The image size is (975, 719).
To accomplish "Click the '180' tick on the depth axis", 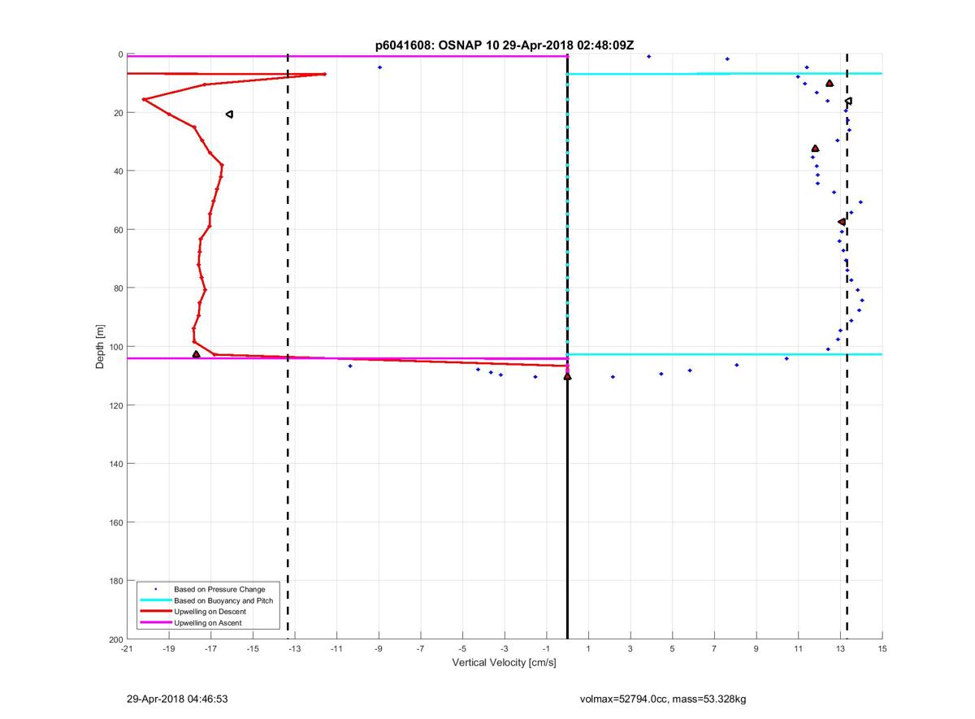I will (115, 581).
